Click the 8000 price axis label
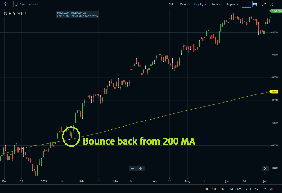The height and width of the screenshot is (193, 282). [x=275, y=168]
